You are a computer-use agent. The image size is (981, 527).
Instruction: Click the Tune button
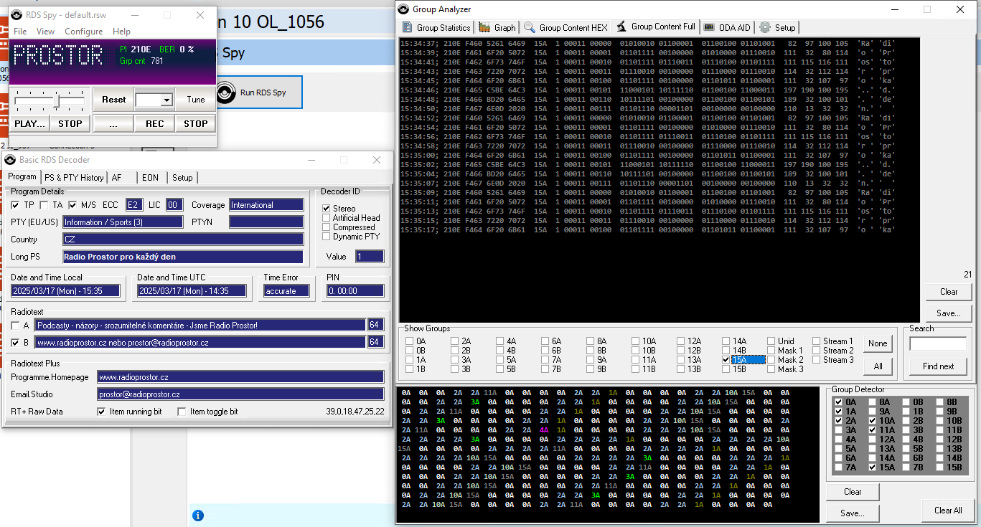[x=196, y=100]
